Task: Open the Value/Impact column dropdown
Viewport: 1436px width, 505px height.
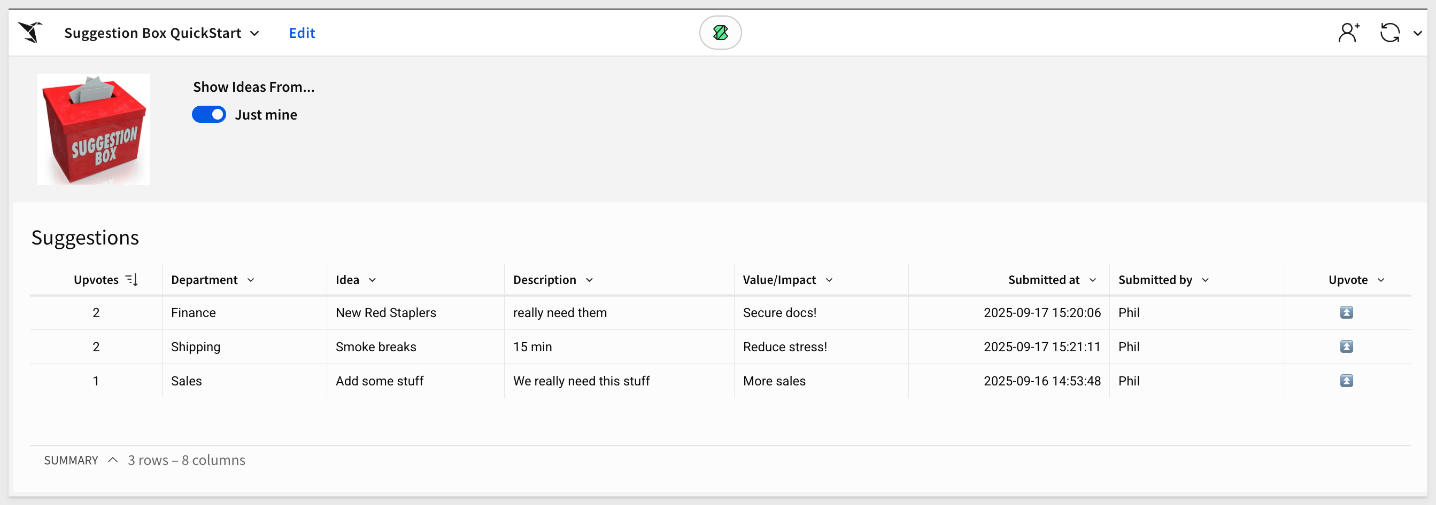Action: (x=829, y=280)
